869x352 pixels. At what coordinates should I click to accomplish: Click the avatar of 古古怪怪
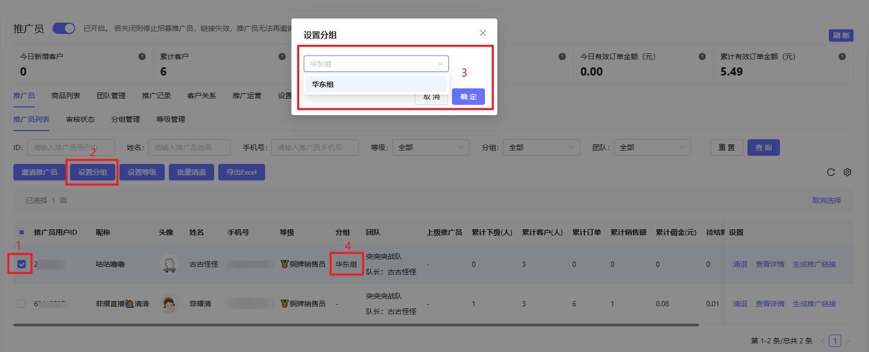(169, 264)
